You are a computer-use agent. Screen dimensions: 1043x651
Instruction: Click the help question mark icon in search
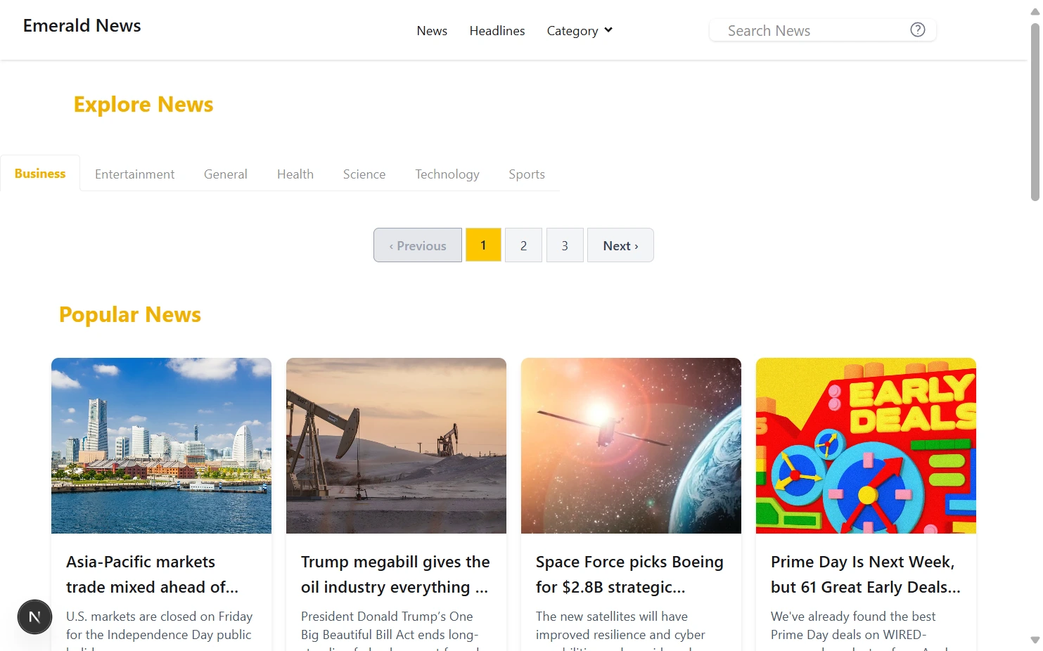pyautogui.click(x=917, y=30)
